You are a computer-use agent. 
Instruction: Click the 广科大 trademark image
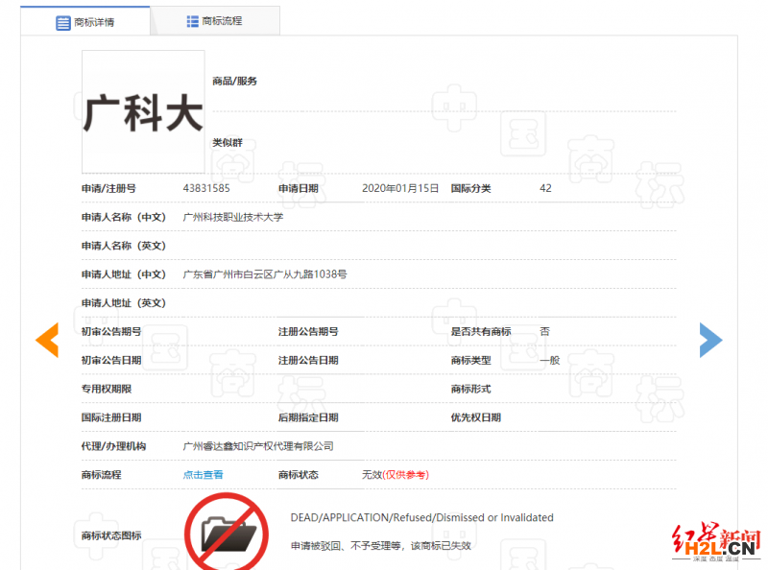(x=143, y=112)
